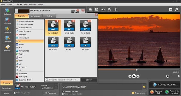
Task: Click the Записать DVD button
Action: 156,92
